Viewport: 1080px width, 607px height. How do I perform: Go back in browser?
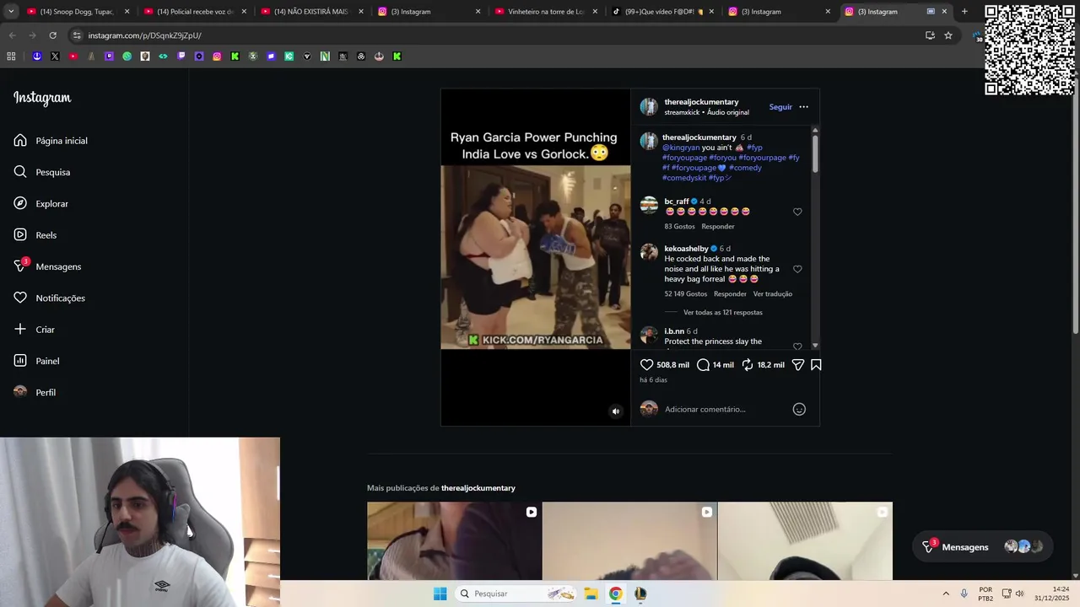pos(12,35)
